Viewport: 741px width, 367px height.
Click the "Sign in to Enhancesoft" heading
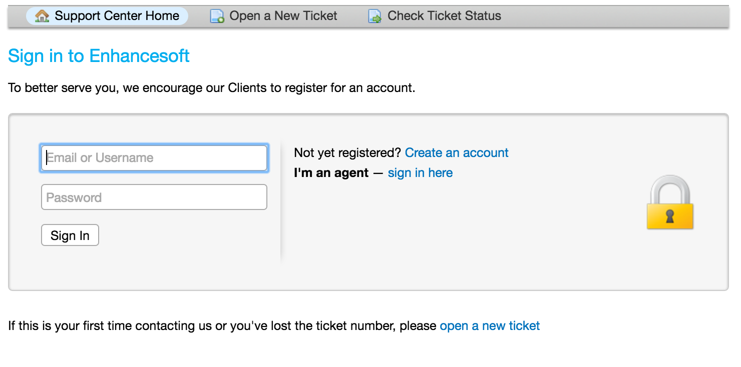[99, 55]
